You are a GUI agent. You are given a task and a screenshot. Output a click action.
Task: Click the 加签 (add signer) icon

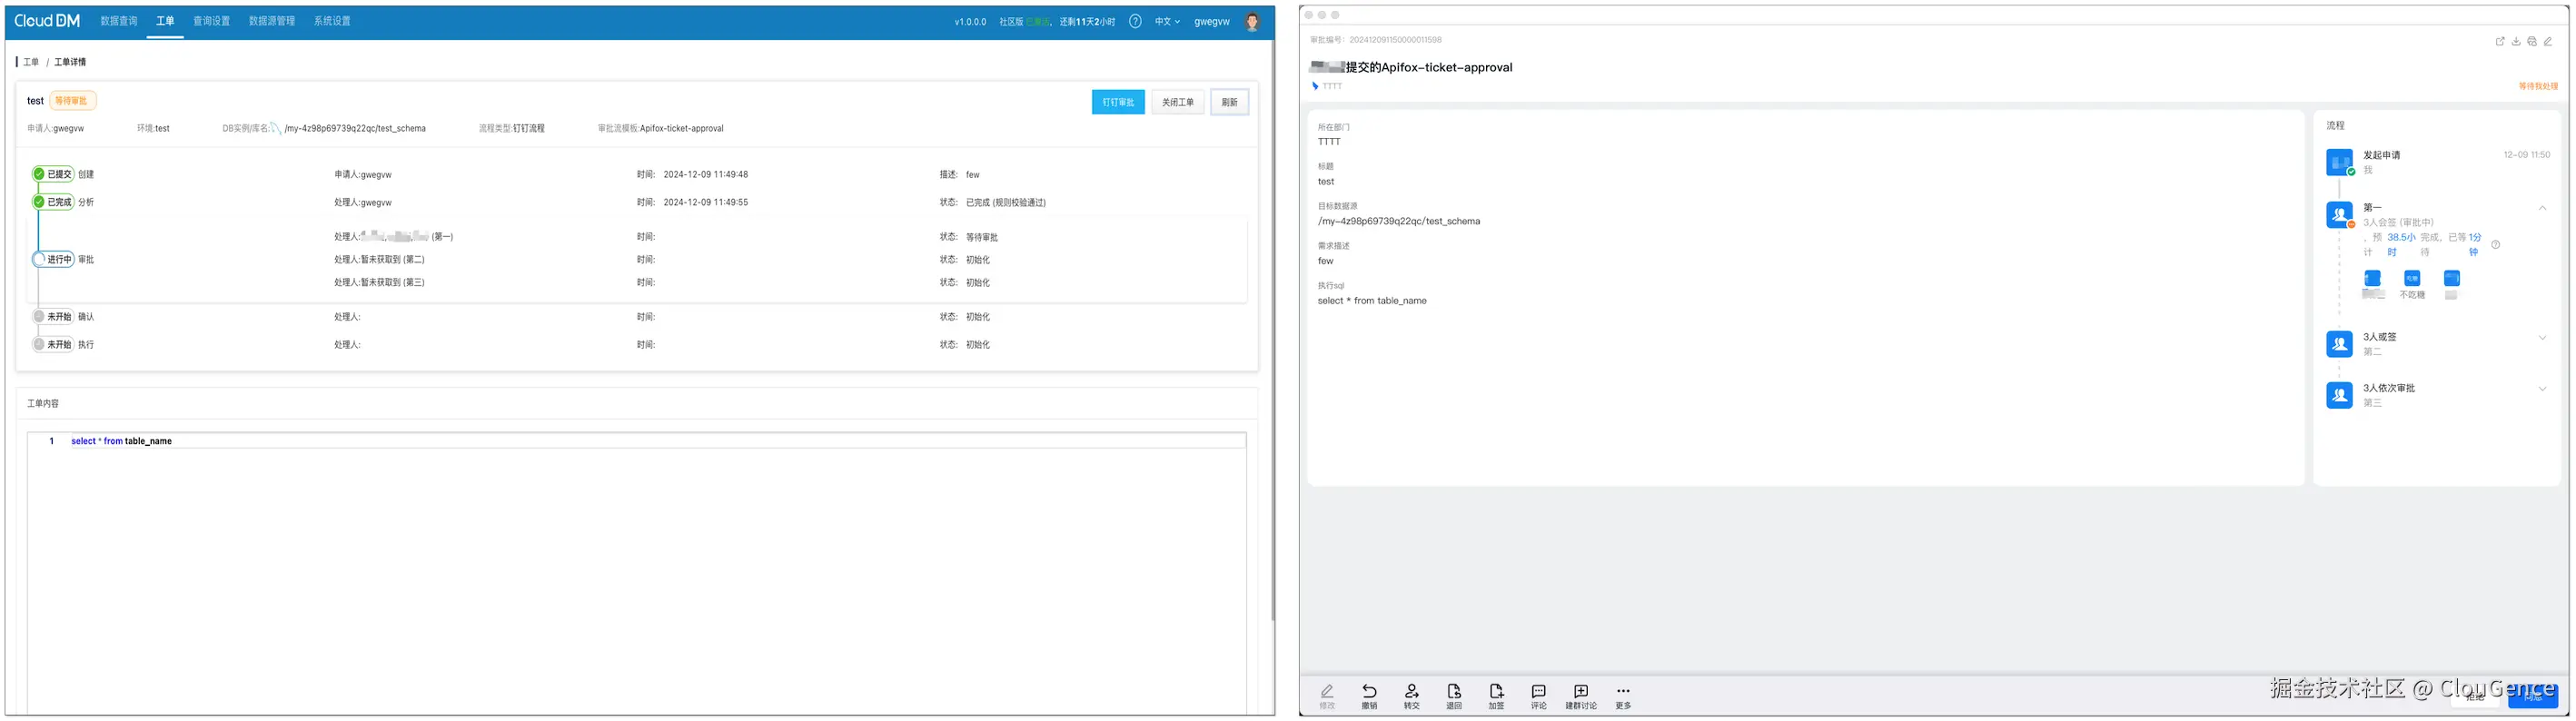pos(1496,691)
